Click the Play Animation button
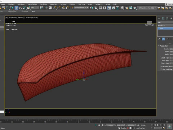173x130 pixels. 158,125
